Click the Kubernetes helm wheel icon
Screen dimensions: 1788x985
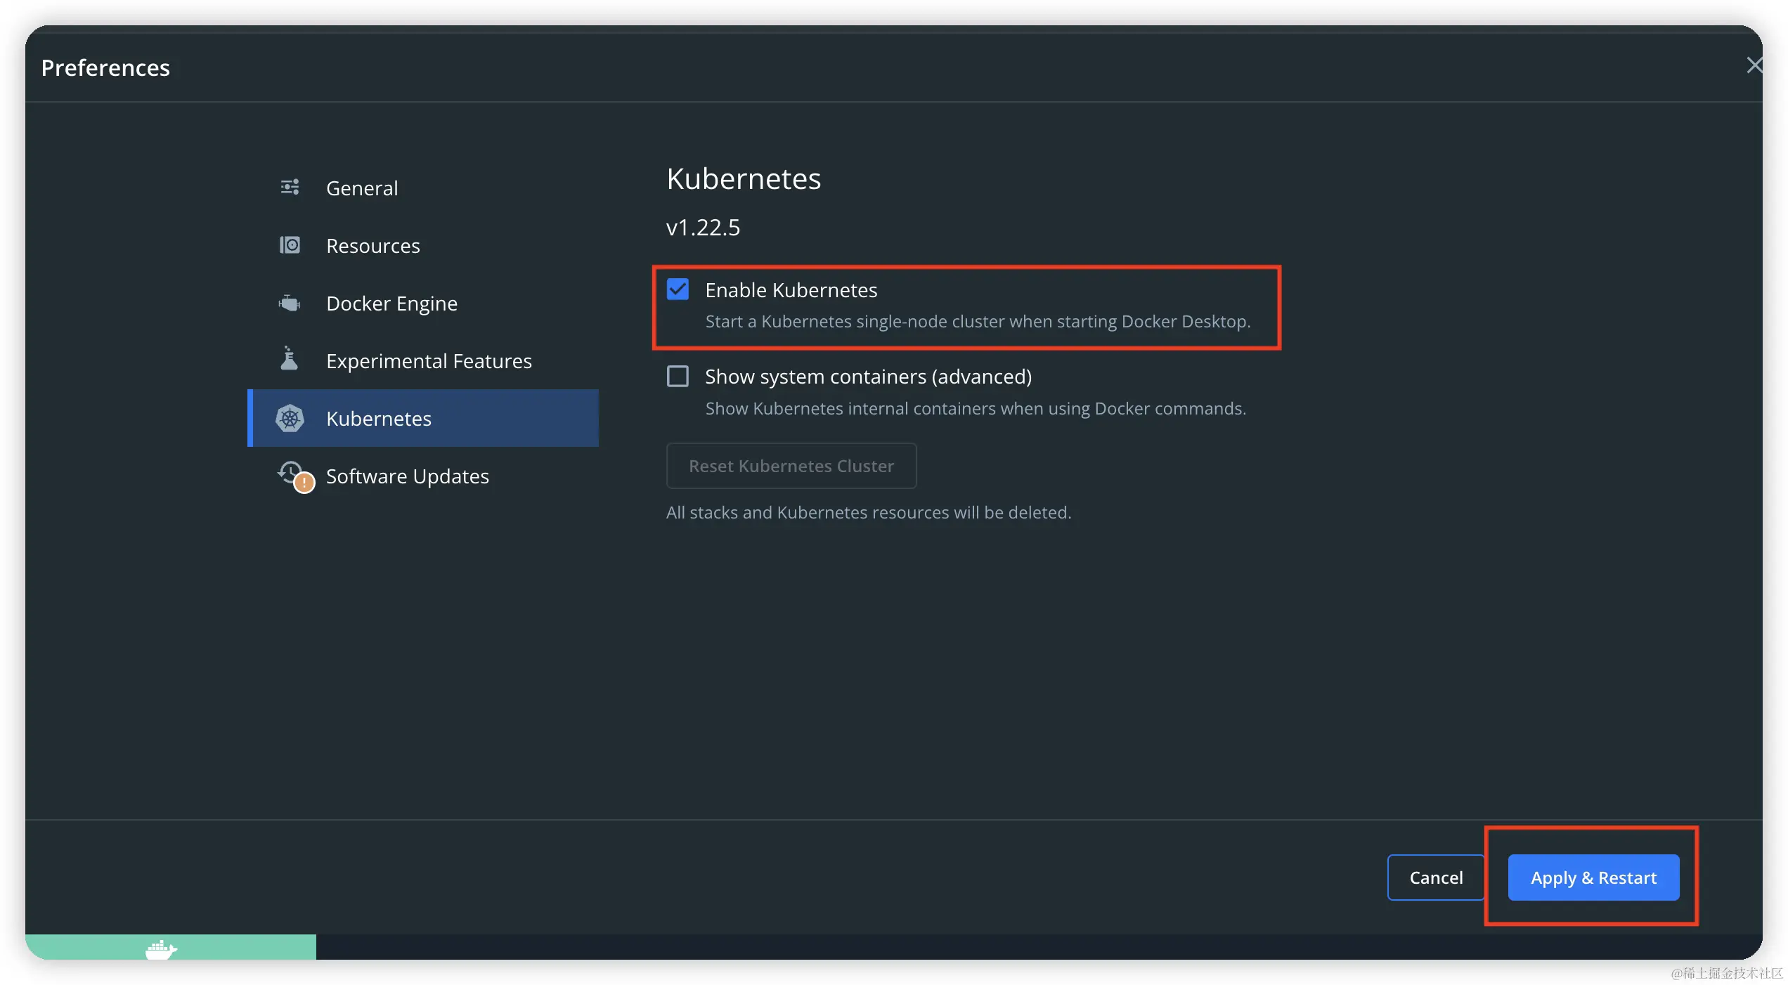pos(290,418)
